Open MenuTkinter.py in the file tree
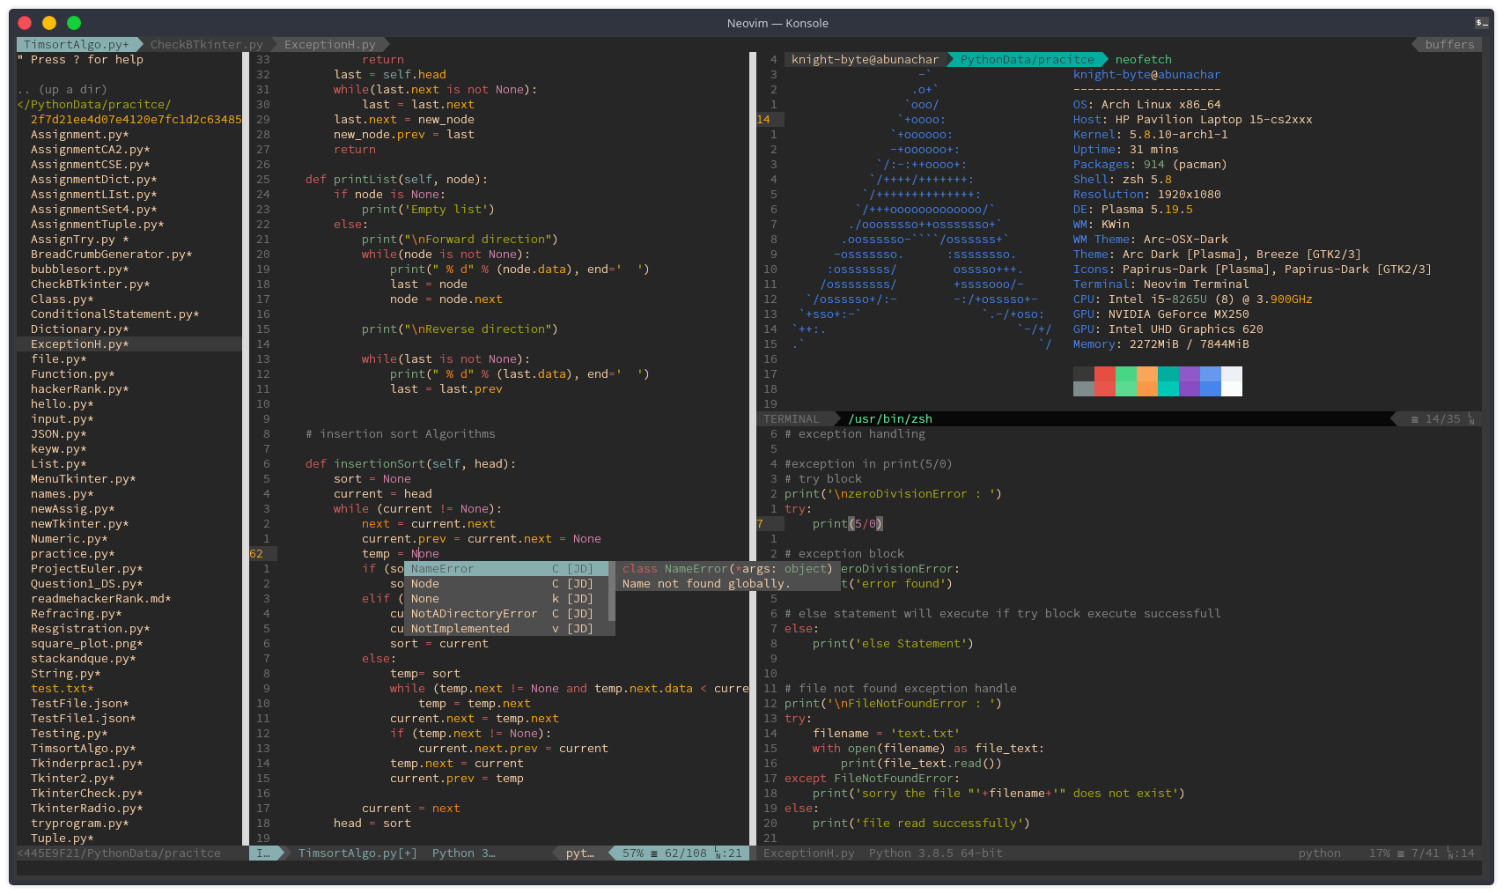Screen dimensions: 1503x894 [83, 478]
